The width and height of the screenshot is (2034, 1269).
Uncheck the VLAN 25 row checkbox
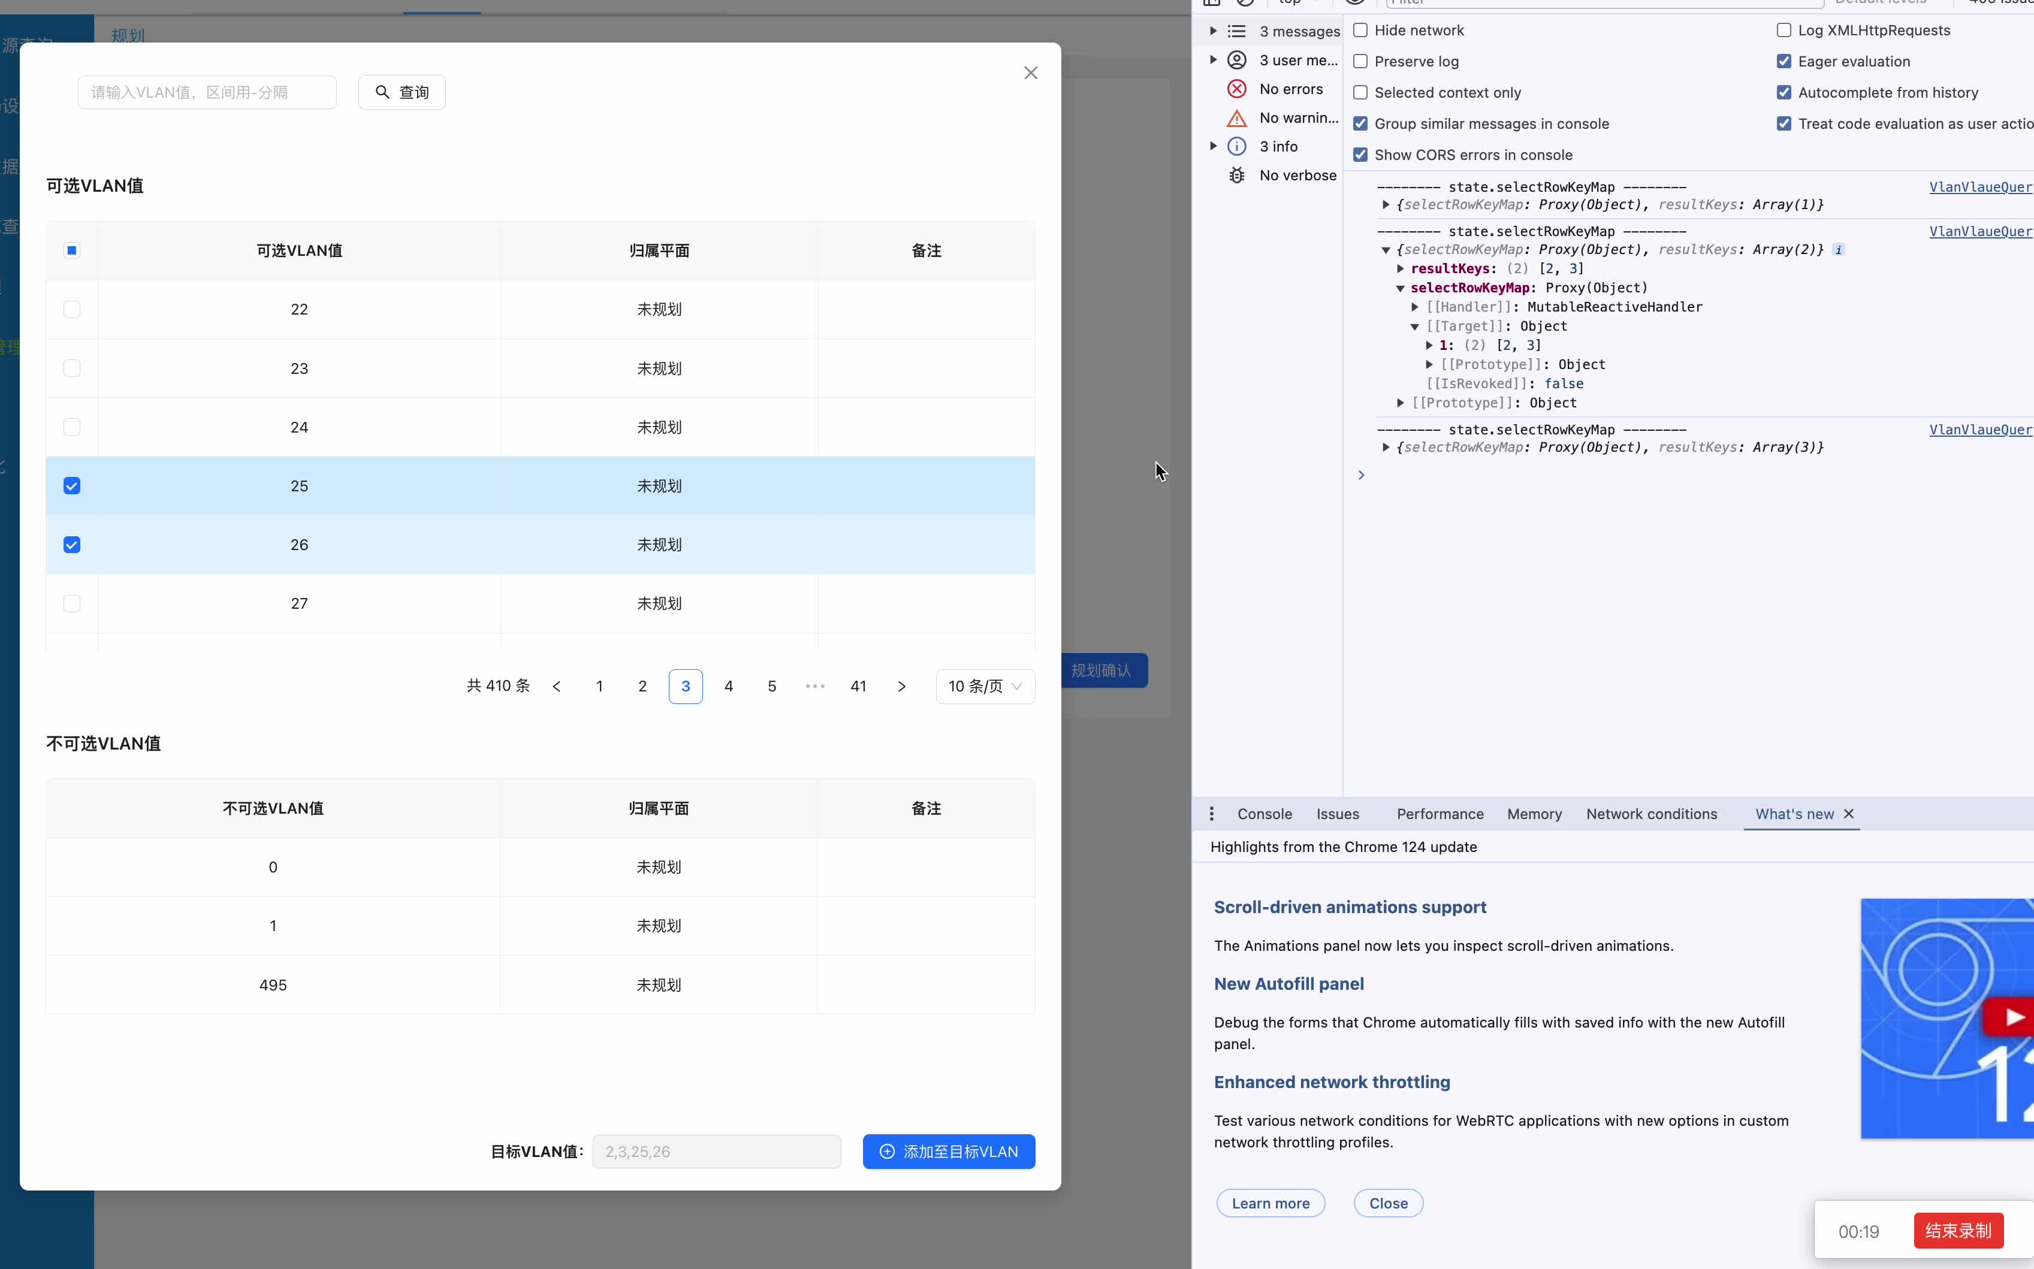72,486
